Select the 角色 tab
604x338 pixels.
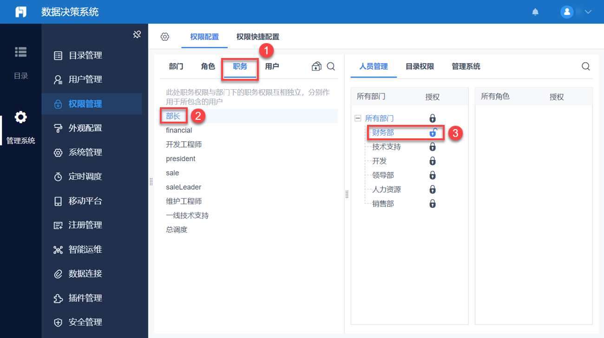(208, 66)
